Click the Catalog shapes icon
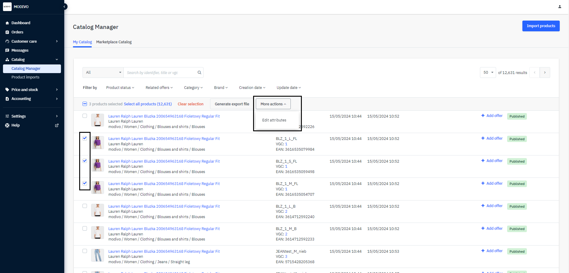 tap(7, 60)
